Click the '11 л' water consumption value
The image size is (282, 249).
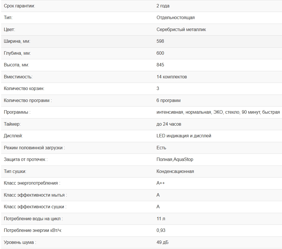pos(161,219)
